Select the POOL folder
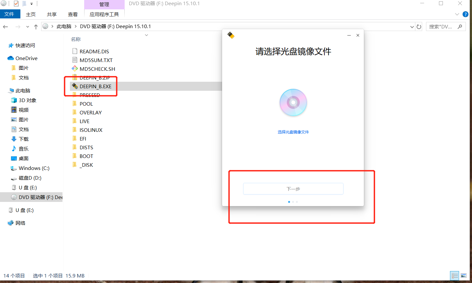The width and height of the screenshot is (472, 283). tap(86, 104)
